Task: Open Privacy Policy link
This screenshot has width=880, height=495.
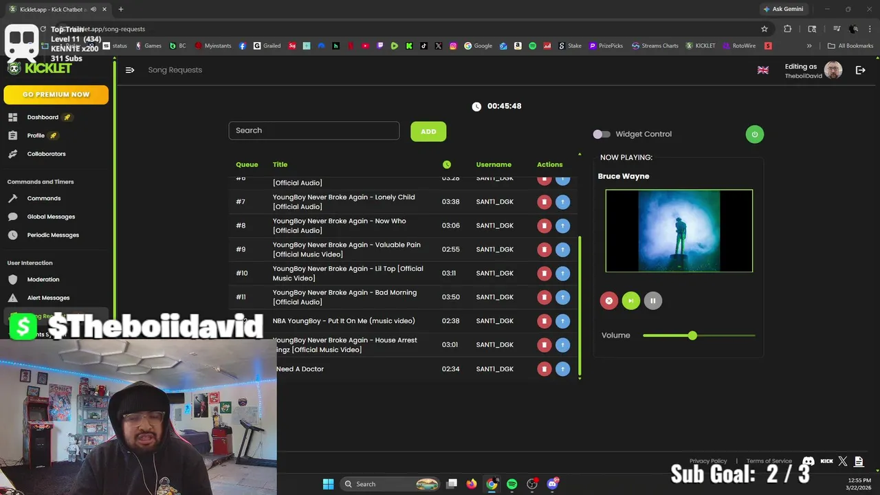Action: click(x=708, y=461)
